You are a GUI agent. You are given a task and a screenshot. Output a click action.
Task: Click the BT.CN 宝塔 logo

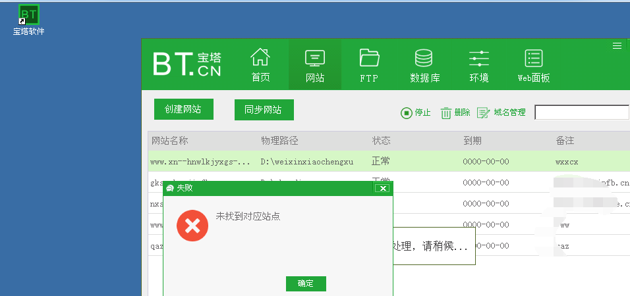[x=187, y=64]
